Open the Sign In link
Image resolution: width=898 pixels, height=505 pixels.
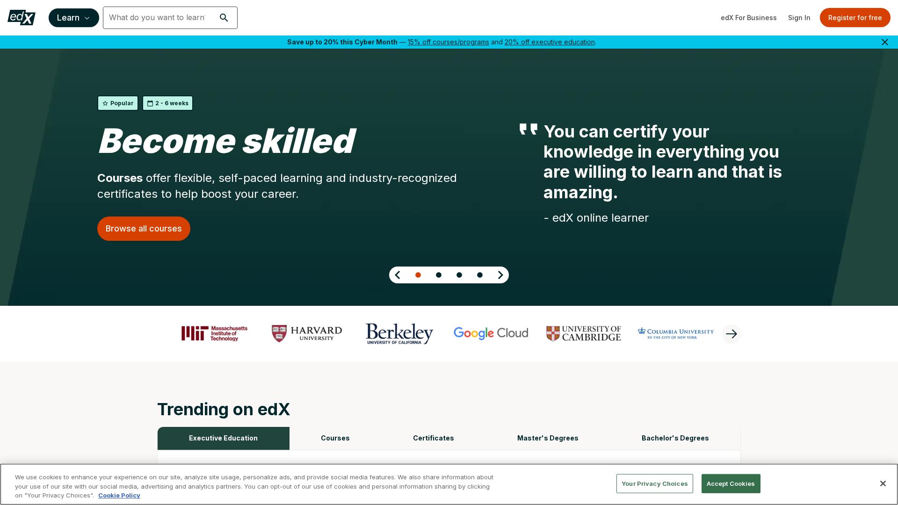(x=799, y=18)
